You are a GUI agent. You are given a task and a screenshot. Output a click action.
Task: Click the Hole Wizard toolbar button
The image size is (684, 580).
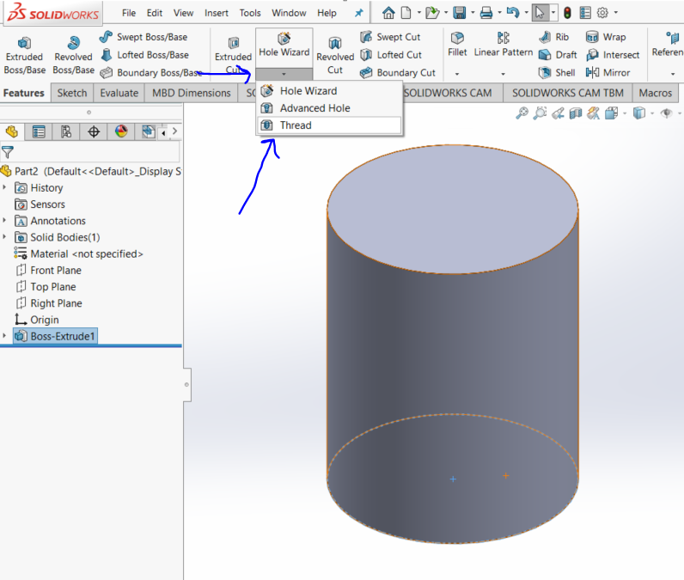284,45
